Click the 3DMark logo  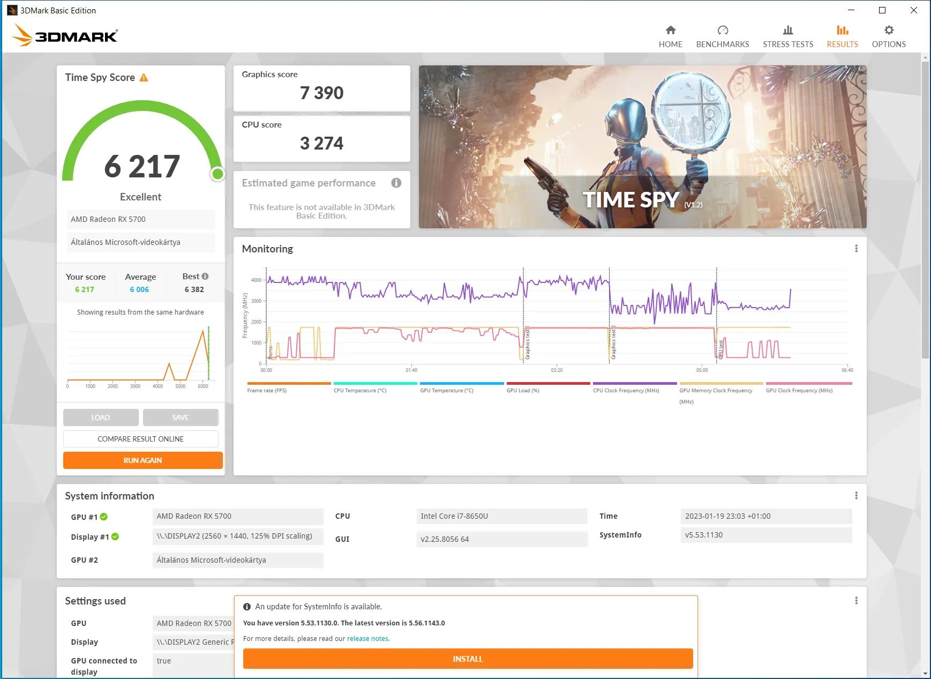coord(65,35)
